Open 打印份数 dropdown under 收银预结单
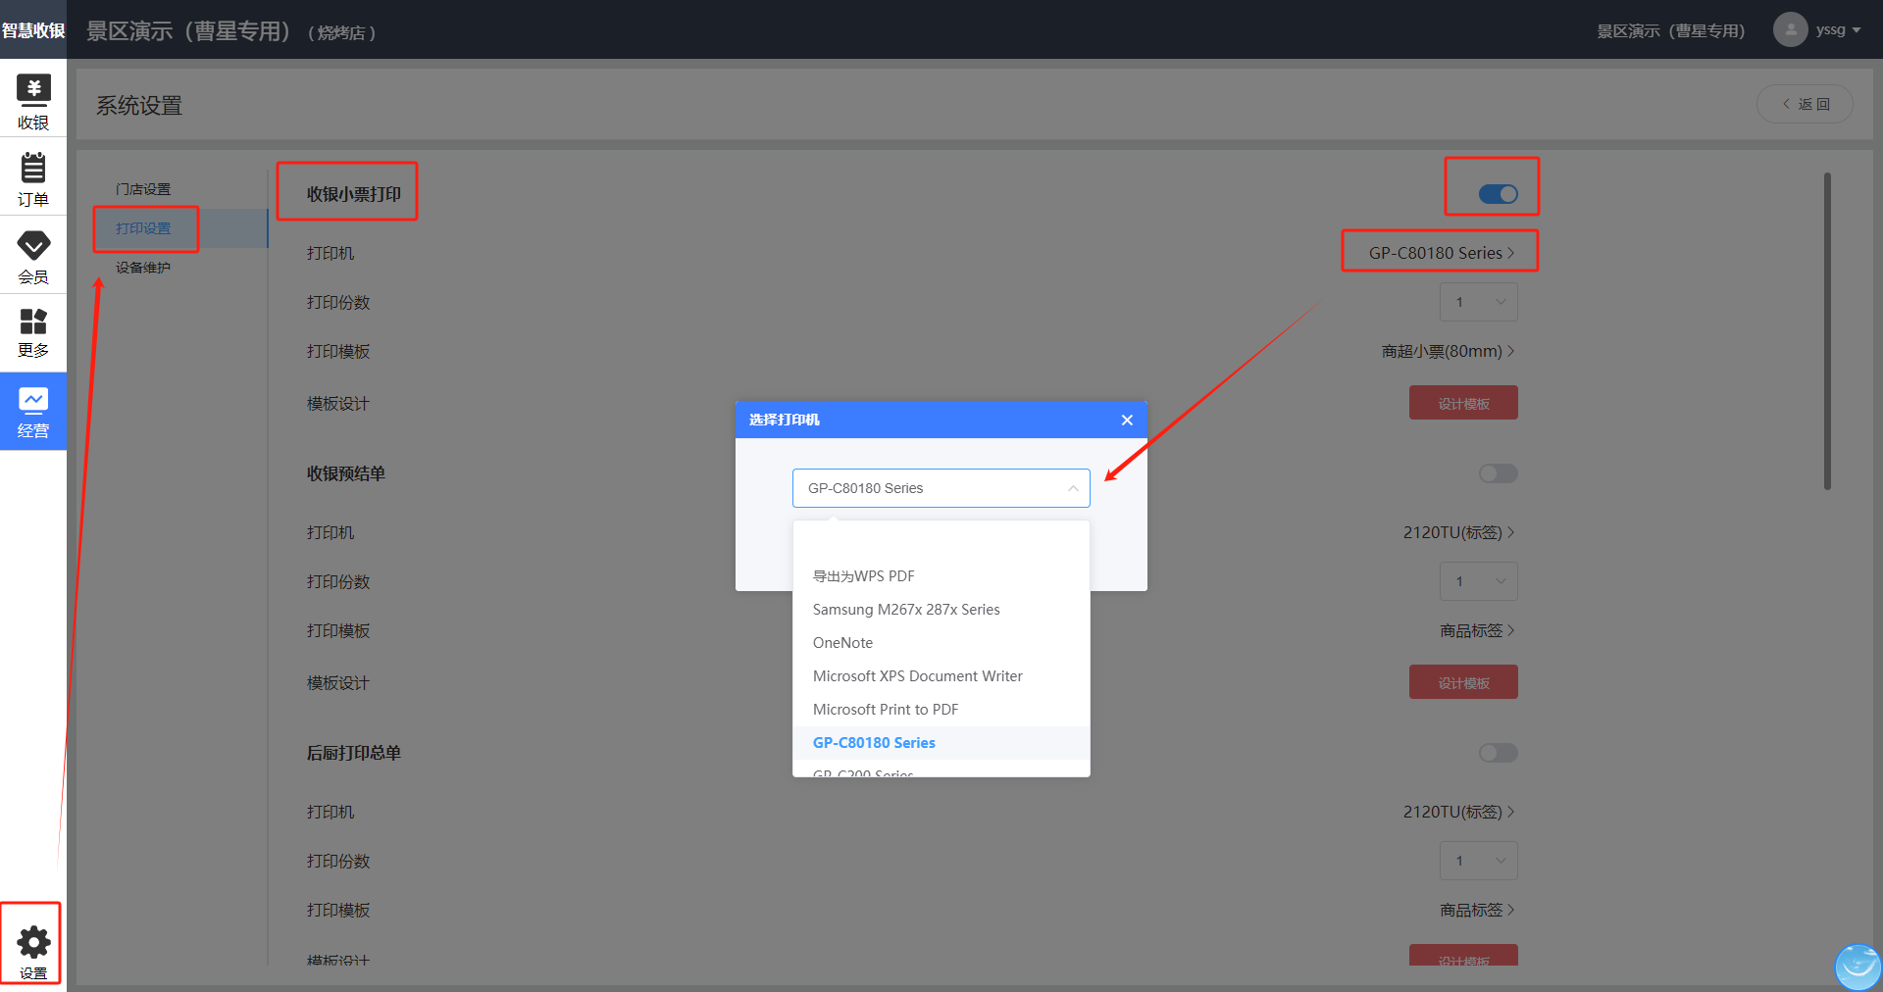Screen dimensions: 1883x992 coord(1478,581)
